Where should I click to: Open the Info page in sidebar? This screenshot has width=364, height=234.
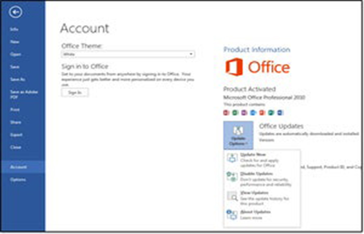click(x=14, y=29)
